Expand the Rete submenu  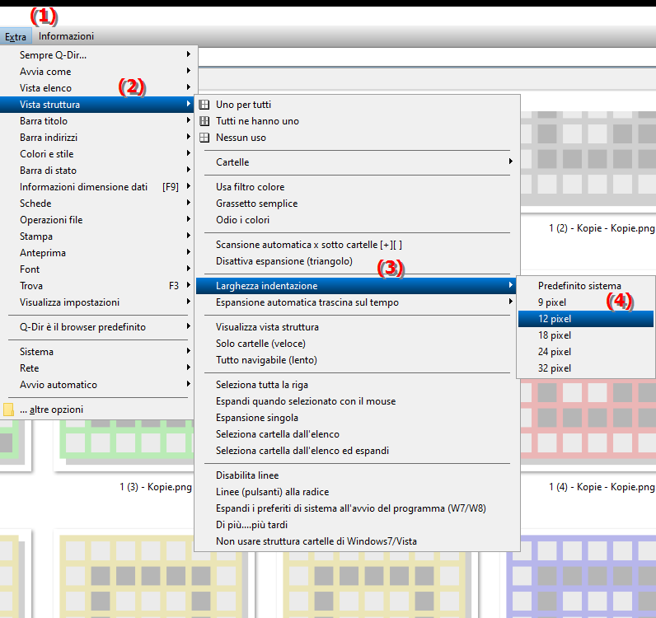[x=96, y=368]
